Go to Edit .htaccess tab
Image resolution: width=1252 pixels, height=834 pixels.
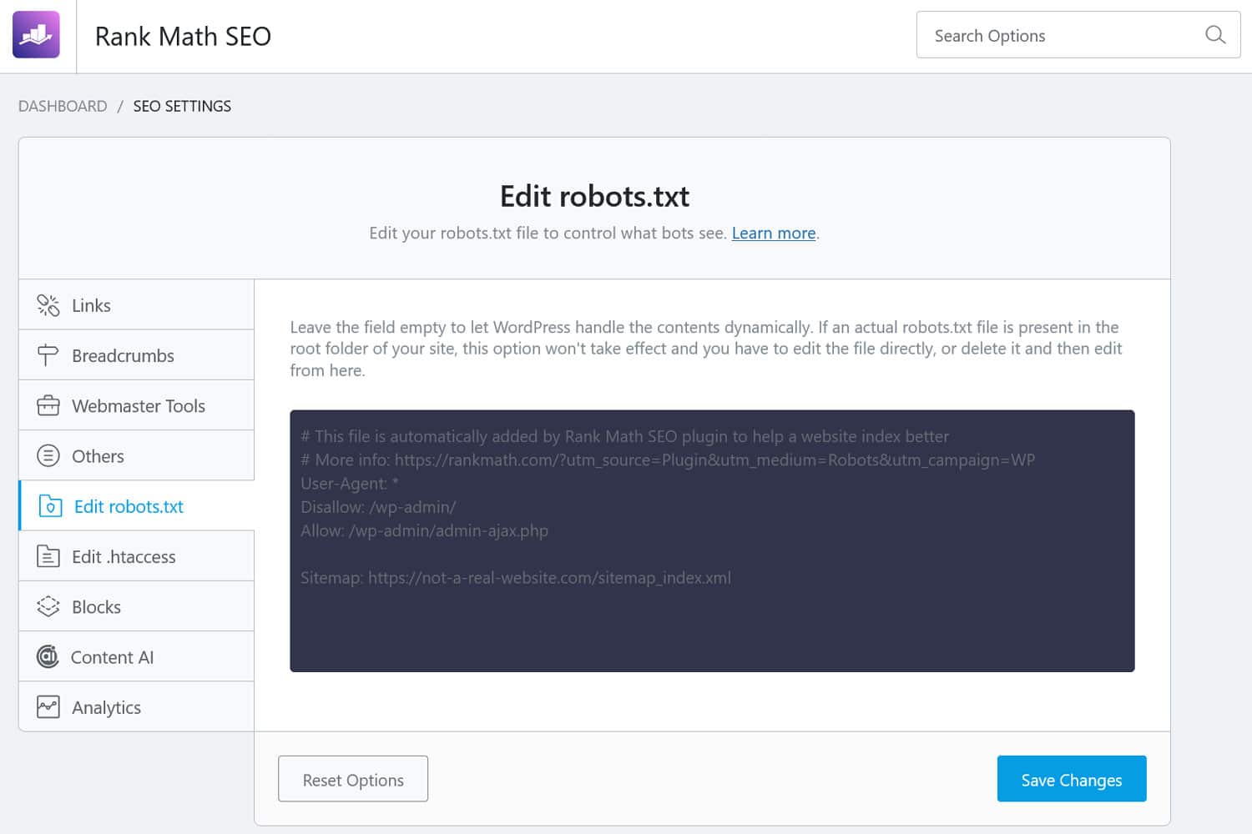tap(137, 556)
